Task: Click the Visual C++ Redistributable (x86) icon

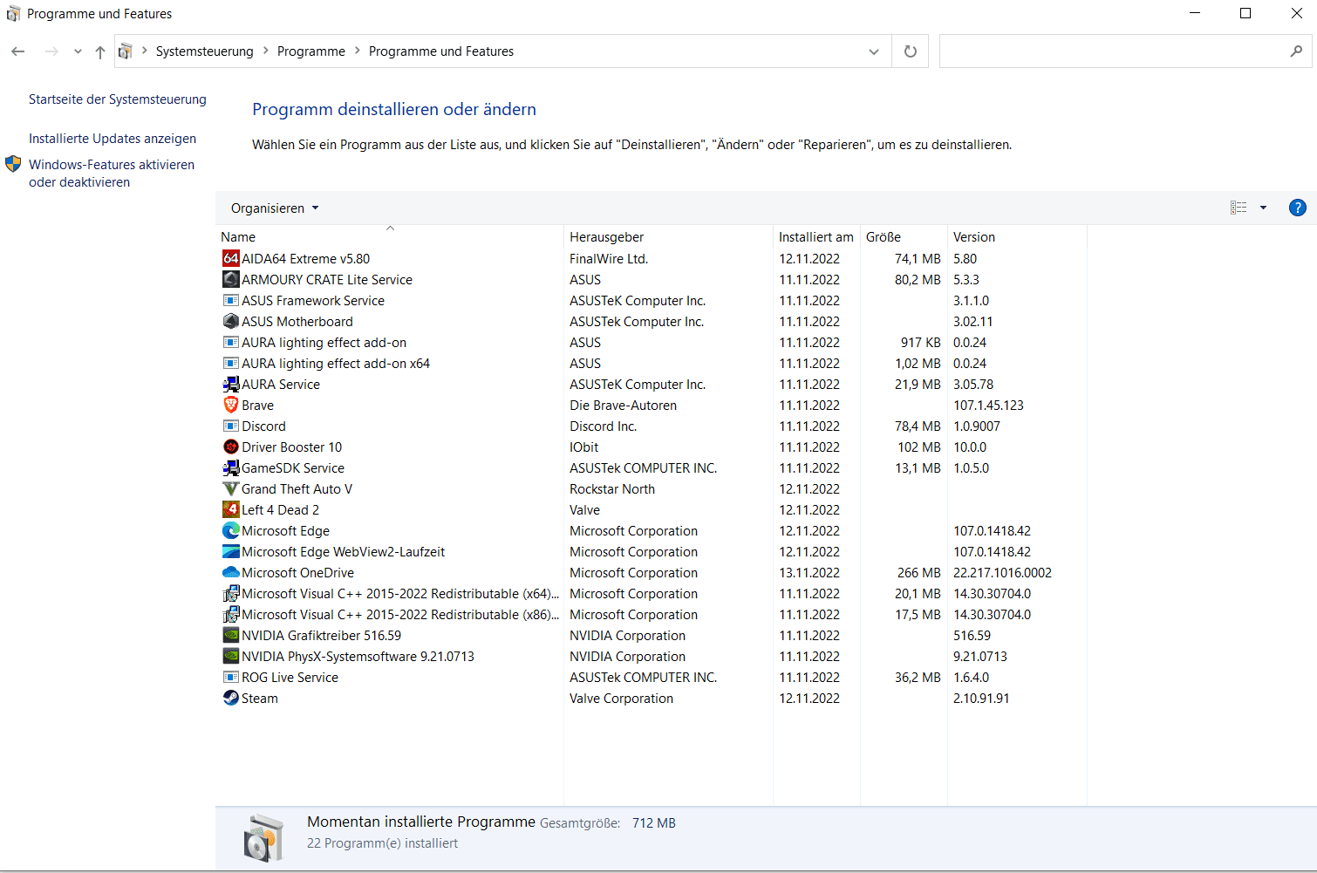Action: pos(231,614)
